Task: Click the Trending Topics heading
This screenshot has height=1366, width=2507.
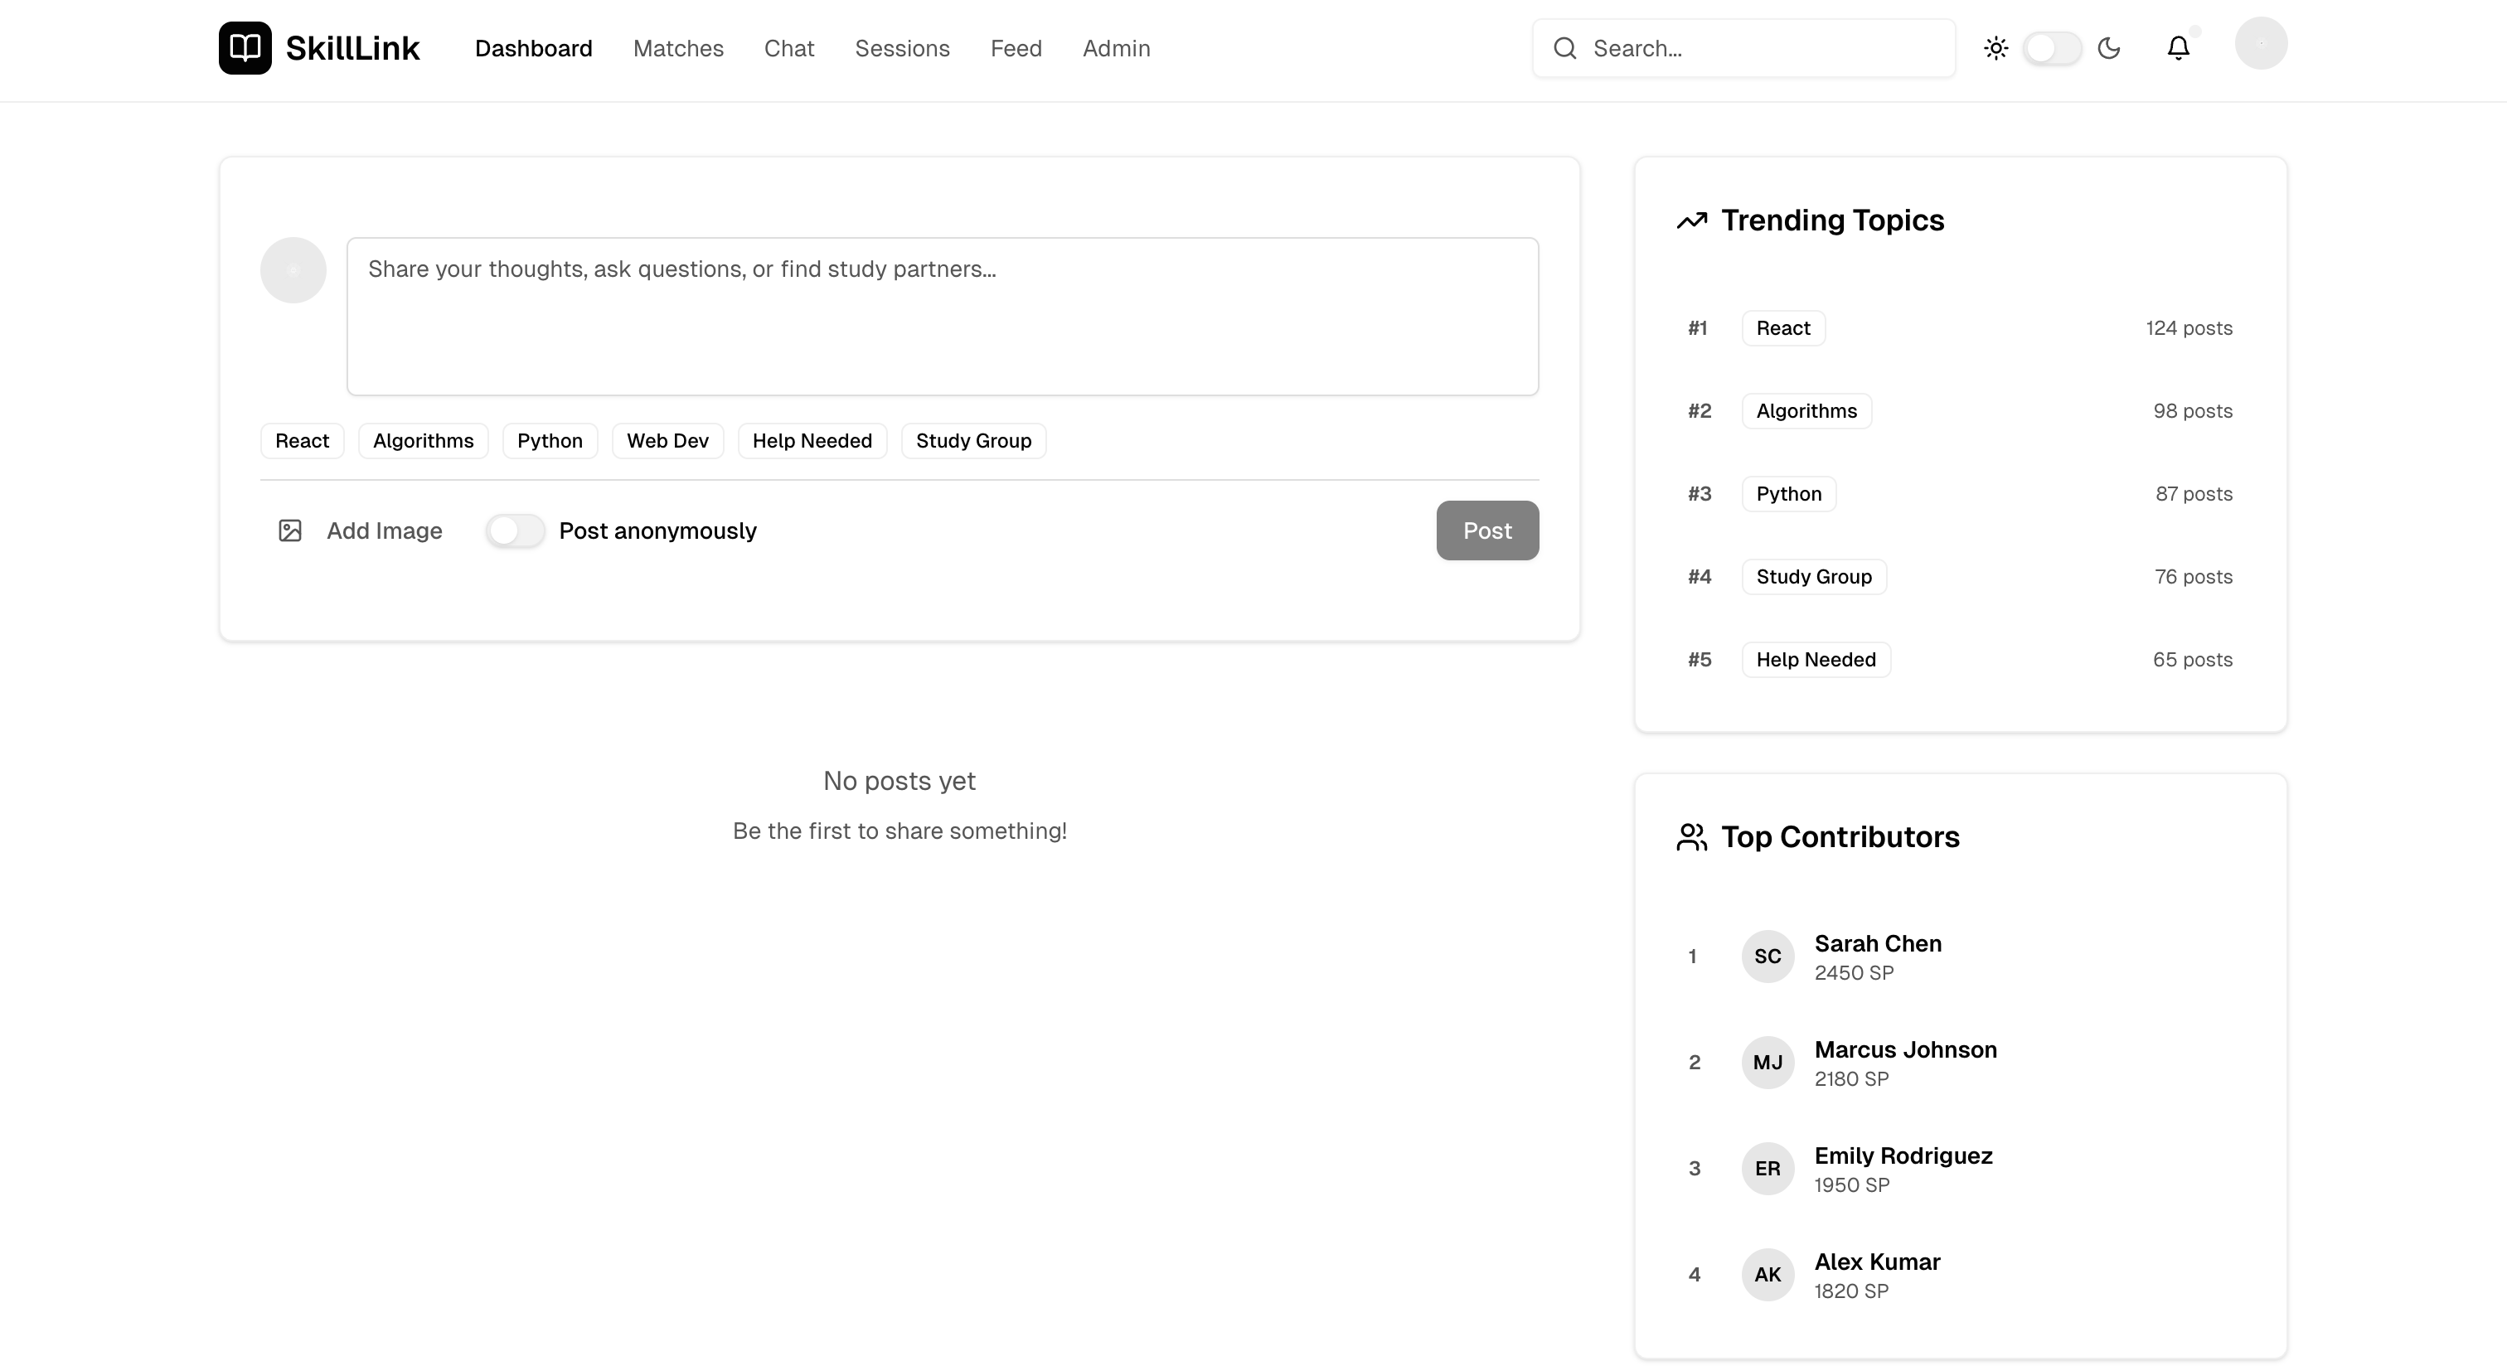Action: pyautogui.click(x=1832, y=220)
